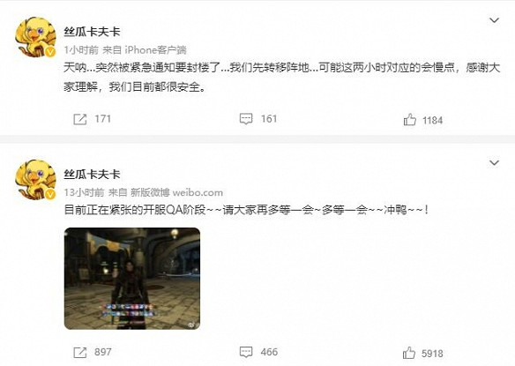Click the repost icon on the first post
The height and width of the screenshot is (366, 515).
(x=80, y=119)
